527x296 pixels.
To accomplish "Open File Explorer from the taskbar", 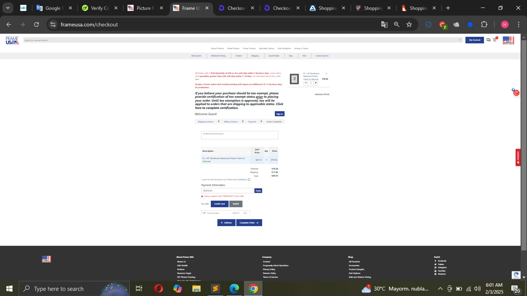I will point(196,289).
